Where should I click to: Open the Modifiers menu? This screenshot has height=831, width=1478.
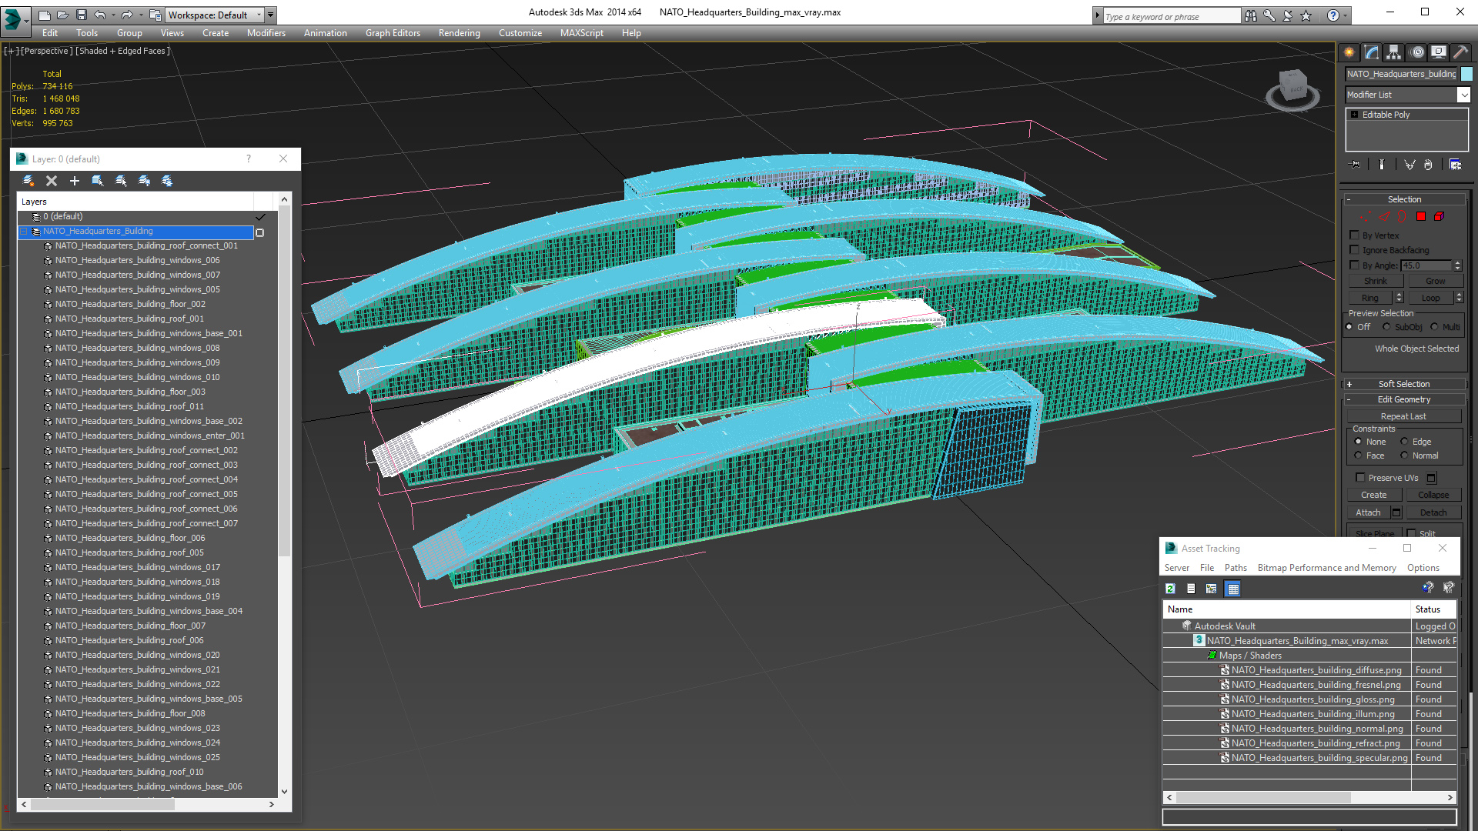pyautogui.click(x=266, y=33)
